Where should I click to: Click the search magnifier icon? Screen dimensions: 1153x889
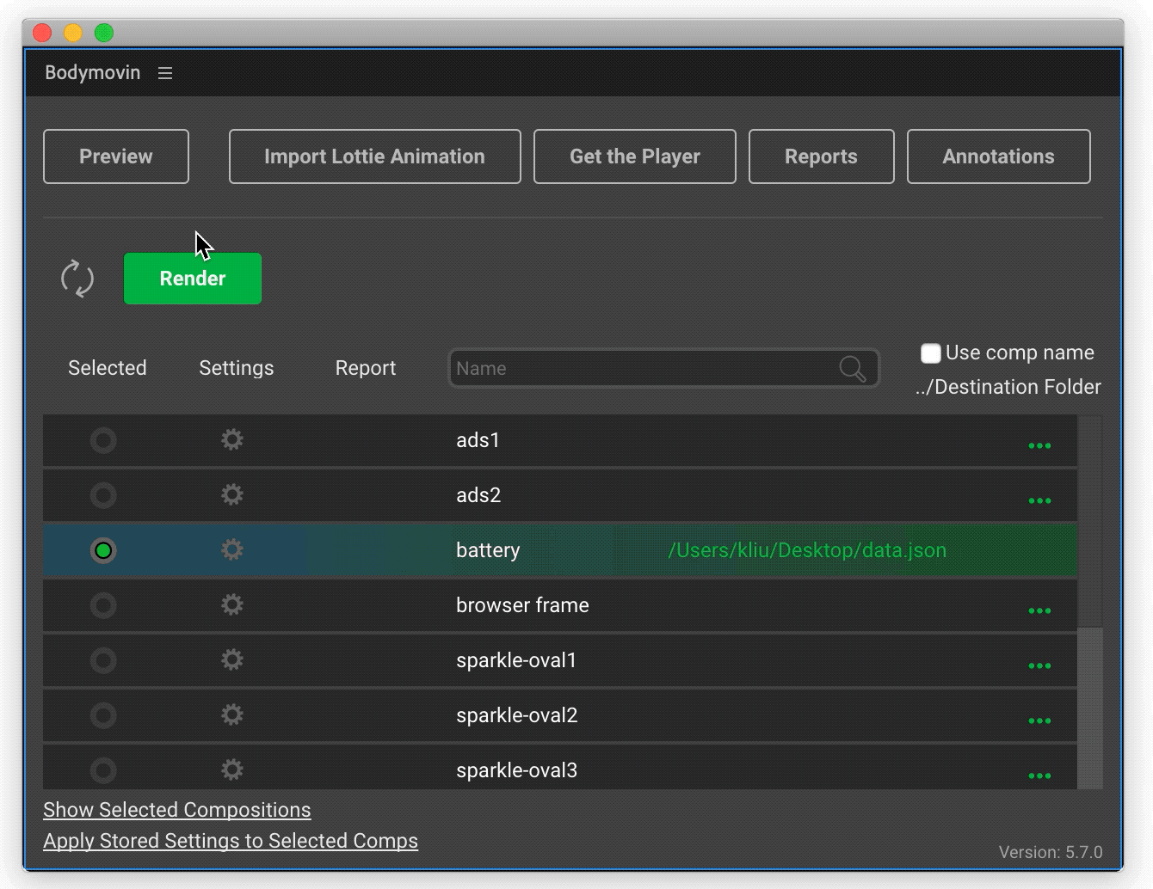point(853,369)
